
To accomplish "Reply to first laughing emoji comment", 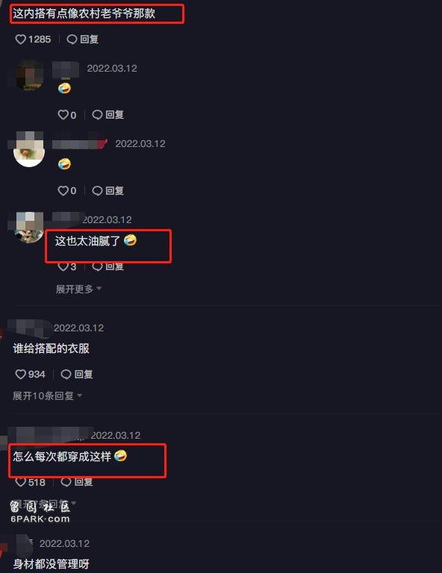I will pos(108,115).
